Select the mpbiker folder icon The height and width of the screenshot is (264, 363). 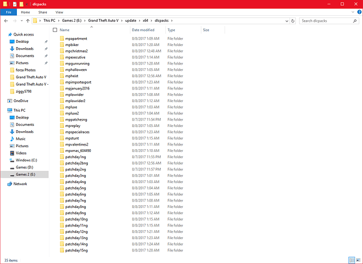point(62,45)
